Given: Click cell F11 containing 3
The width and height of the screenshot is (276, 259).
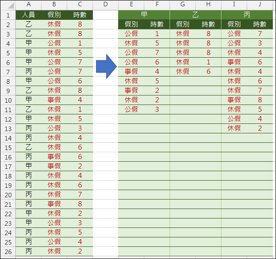Looking at the screenshot, I should tap(157, 109).
